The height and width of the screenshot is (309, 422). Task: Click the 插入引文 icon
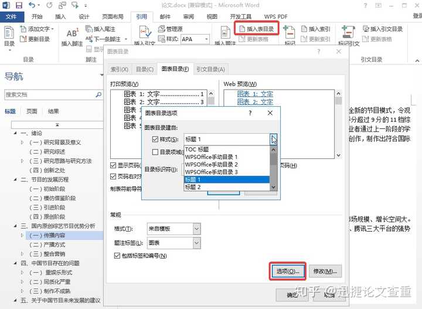(x=145, y=35)
